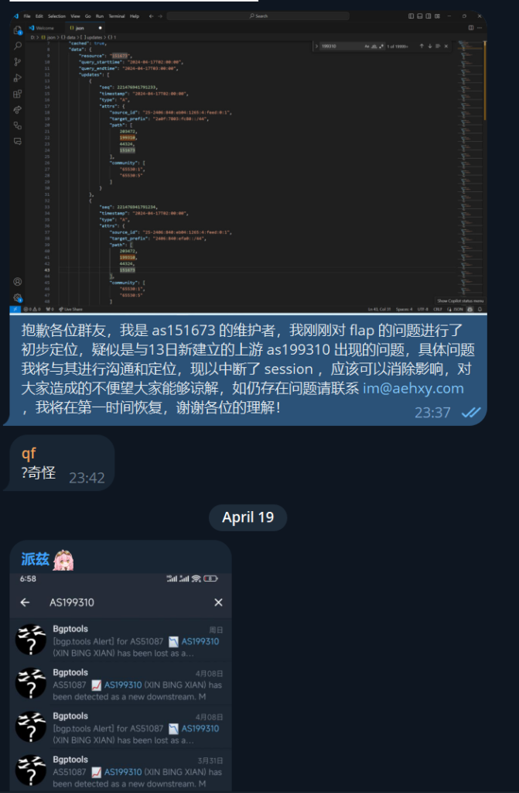Toggle Match Whole Word in the find widget
This screenshot has height=793, width=519.
pos(374,46)
